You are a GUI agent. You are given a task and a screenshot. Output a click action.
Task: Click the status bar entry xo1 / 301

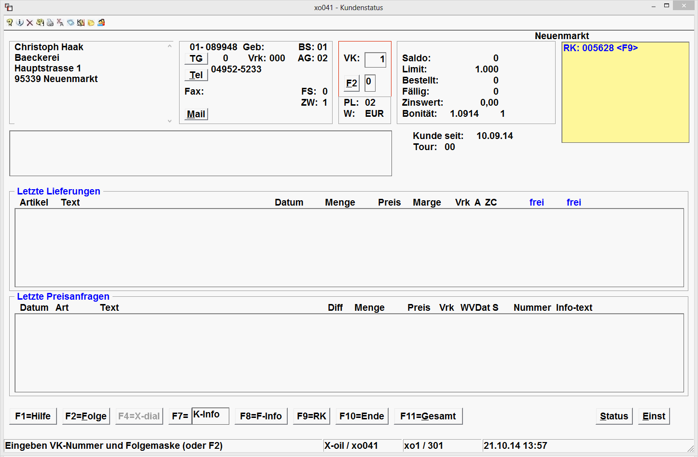pos(423,445)
